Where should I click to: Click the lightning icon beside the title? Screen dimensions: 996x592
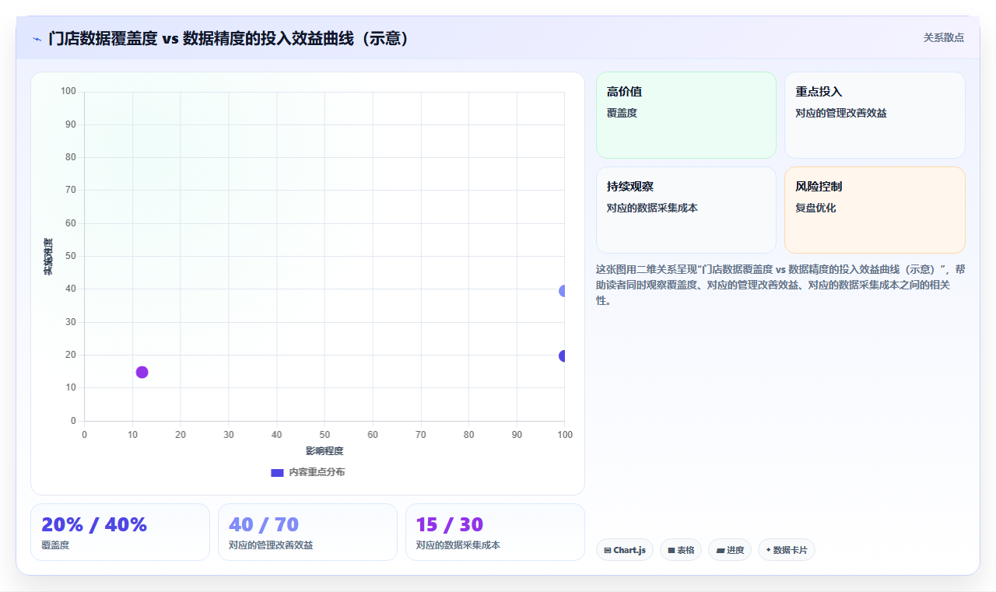(x=37, y=39)
